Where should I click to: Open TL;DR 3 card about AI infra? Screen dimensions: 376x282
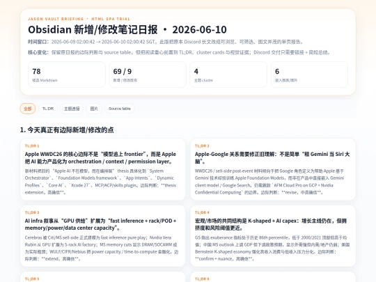pos(102,236)
